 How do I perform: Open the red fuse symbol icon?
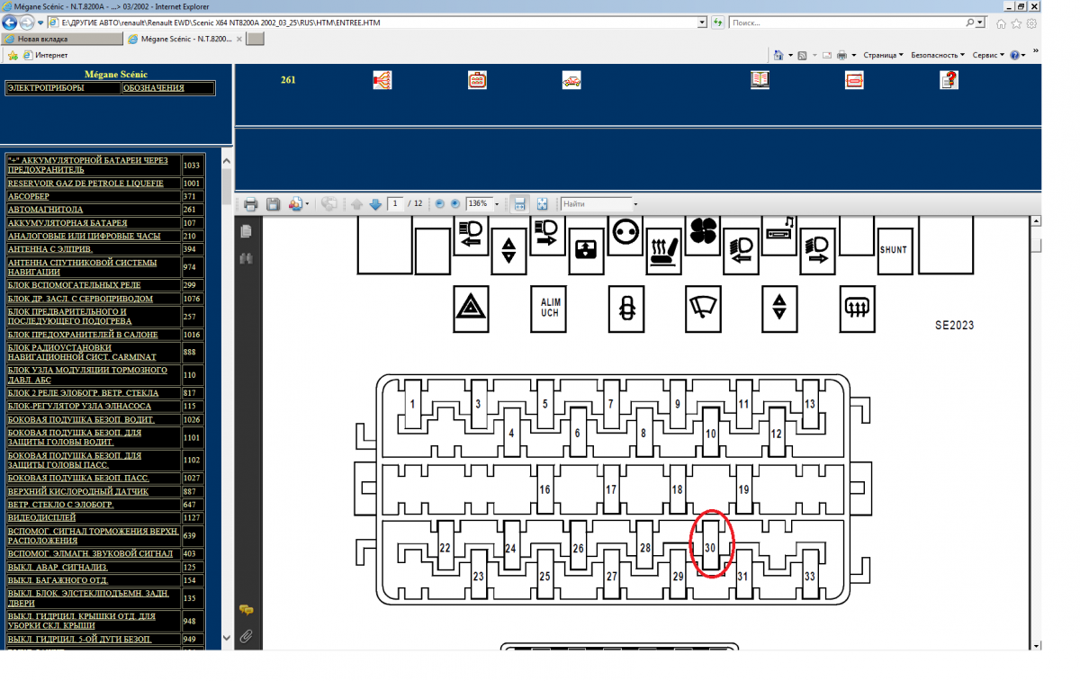pyautogui.click(x=854, y=80)
